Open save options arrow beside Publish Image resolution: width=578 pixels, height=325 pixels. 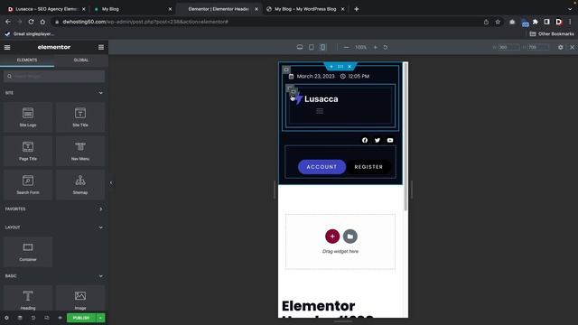(x=100, y=318)
